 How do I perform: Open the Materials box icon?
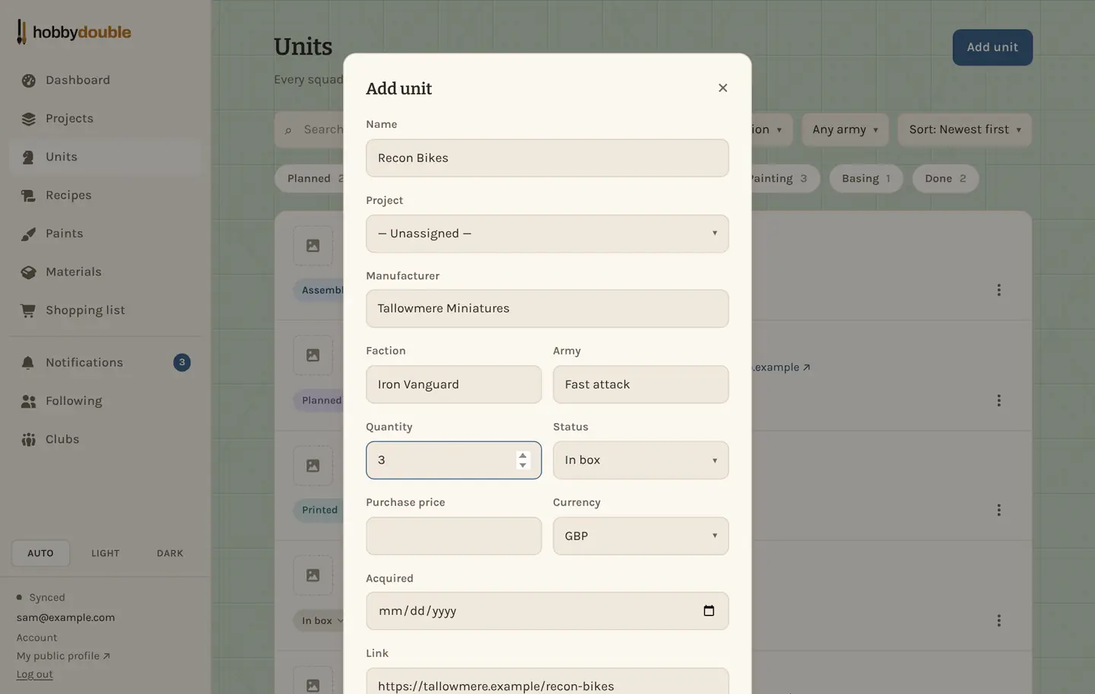point(29,272)
